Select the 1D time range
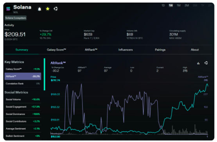Viewport: 217px width, 142px height. tap(163, 5)
